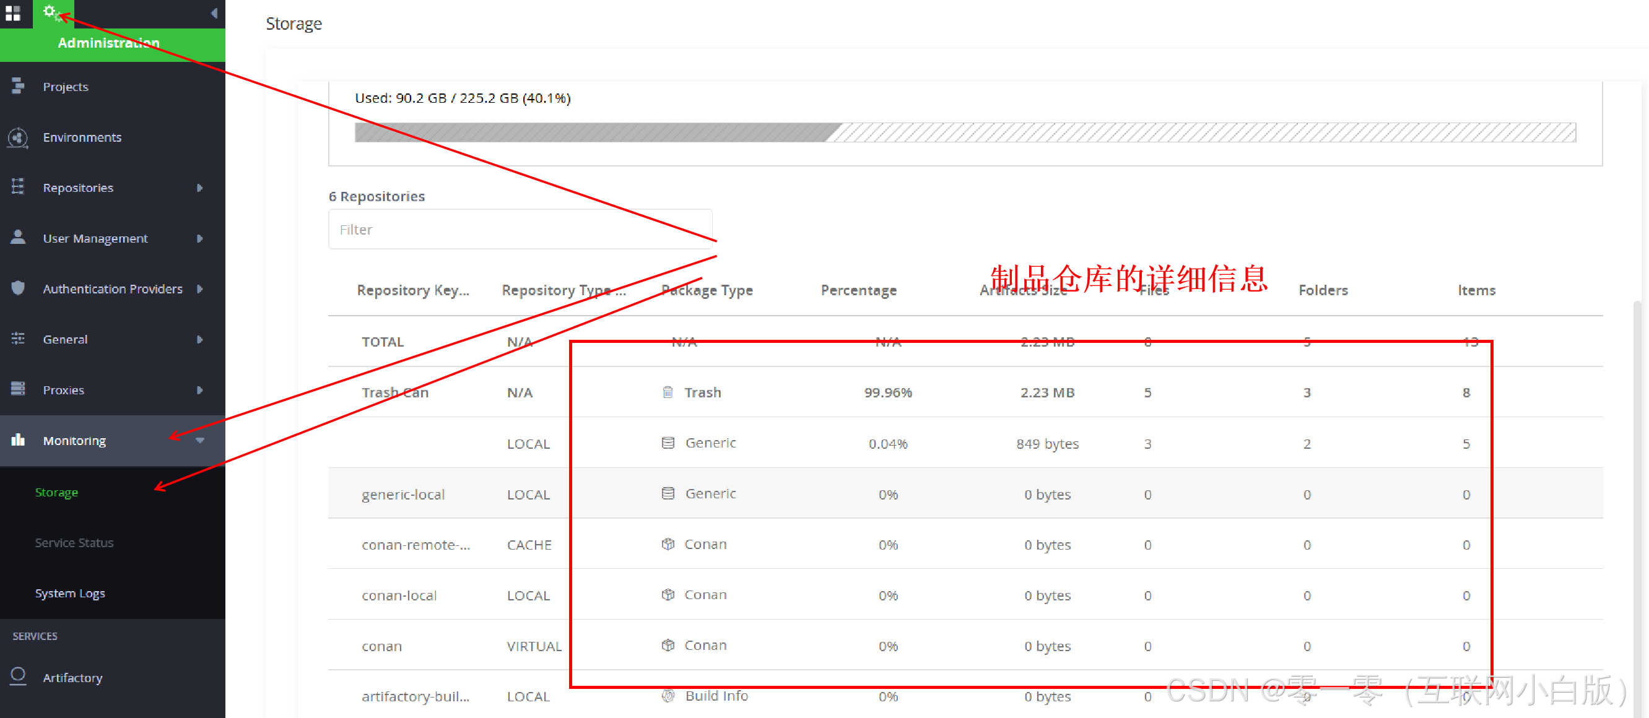
Task: Click the repositories Filter input field
Action: click(520, 229)
